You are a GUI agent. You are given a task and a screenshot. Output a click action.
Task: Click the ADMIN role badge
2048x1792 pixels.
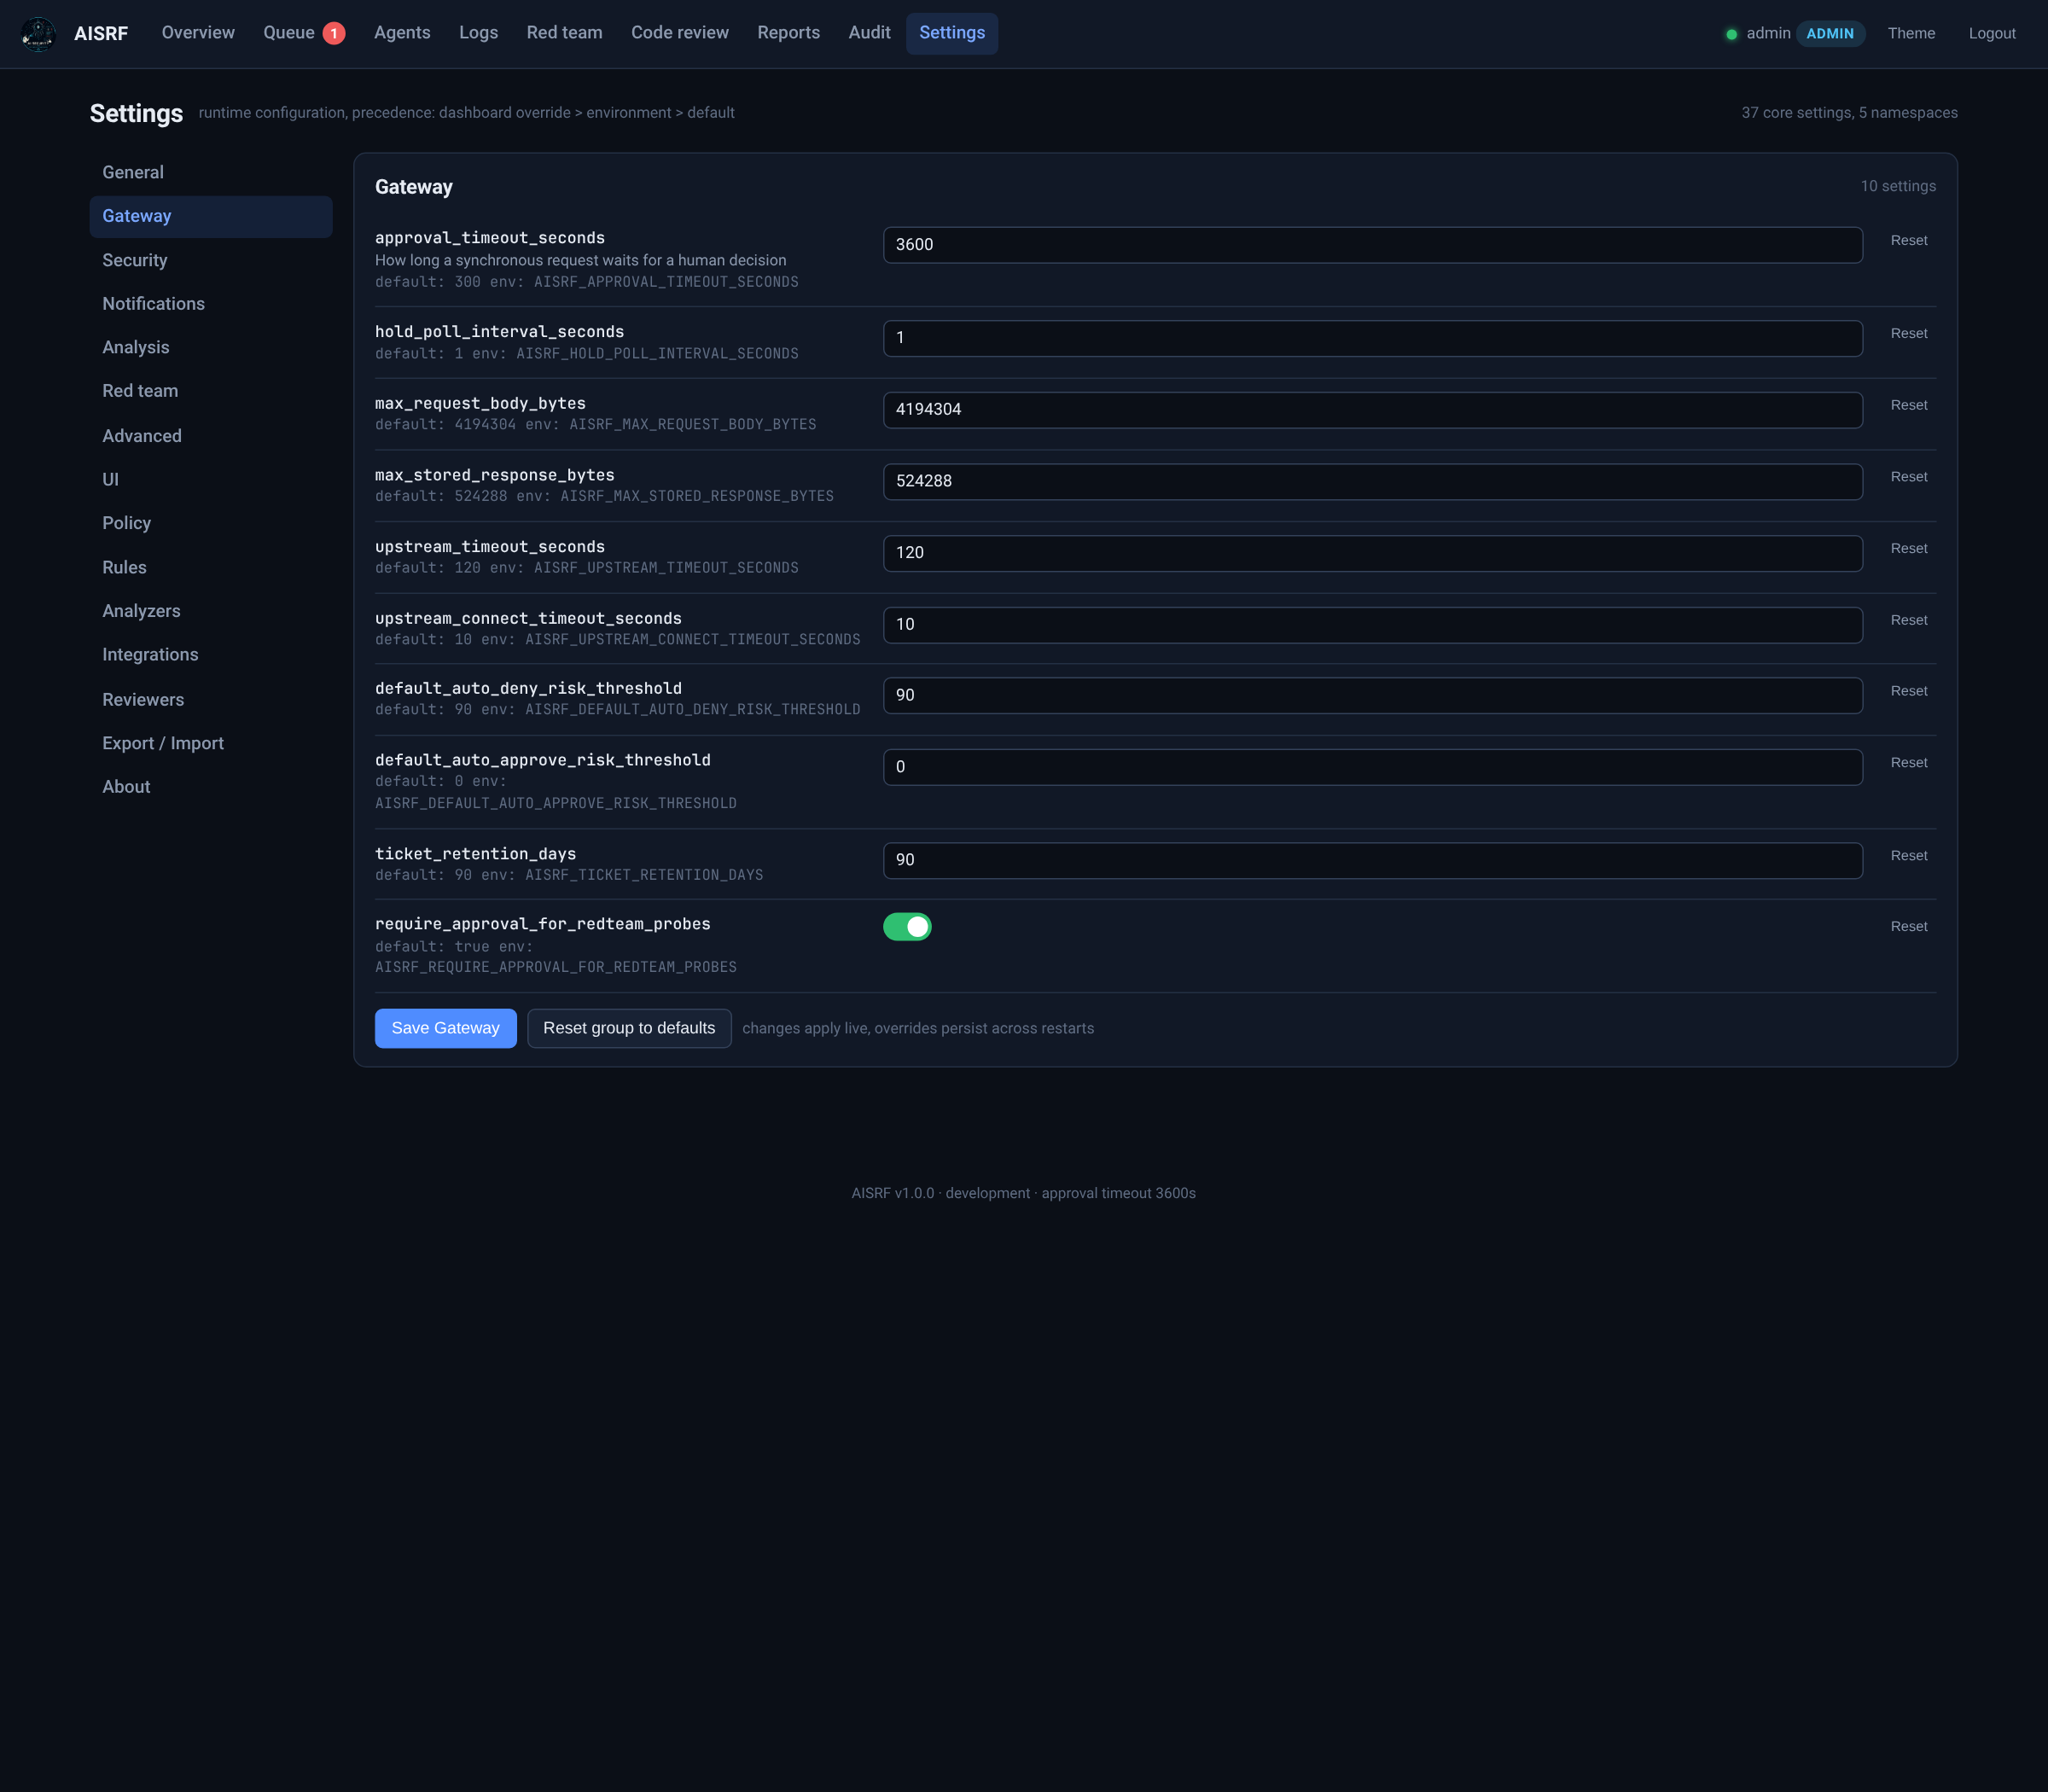click(x=1830, y=33)
